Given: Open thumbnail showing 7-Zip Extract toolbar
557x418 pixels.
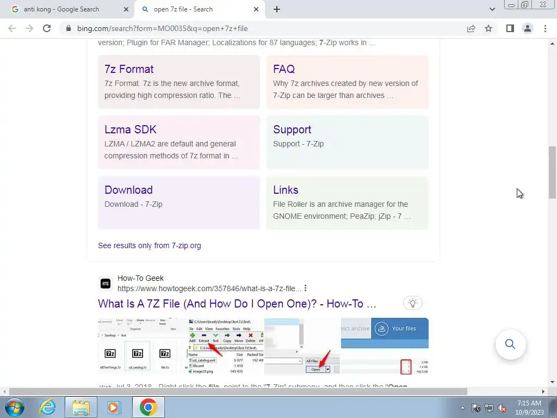Looking at the screenshot, I should coord(226,346).
